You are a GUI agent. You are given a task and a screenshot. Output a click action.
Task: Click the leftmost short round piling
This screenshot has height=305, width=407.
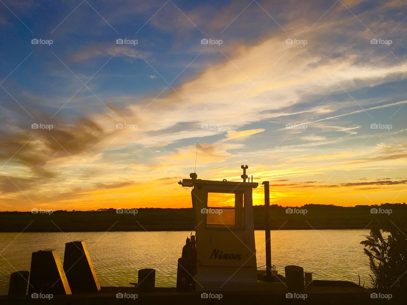[19, 283]
